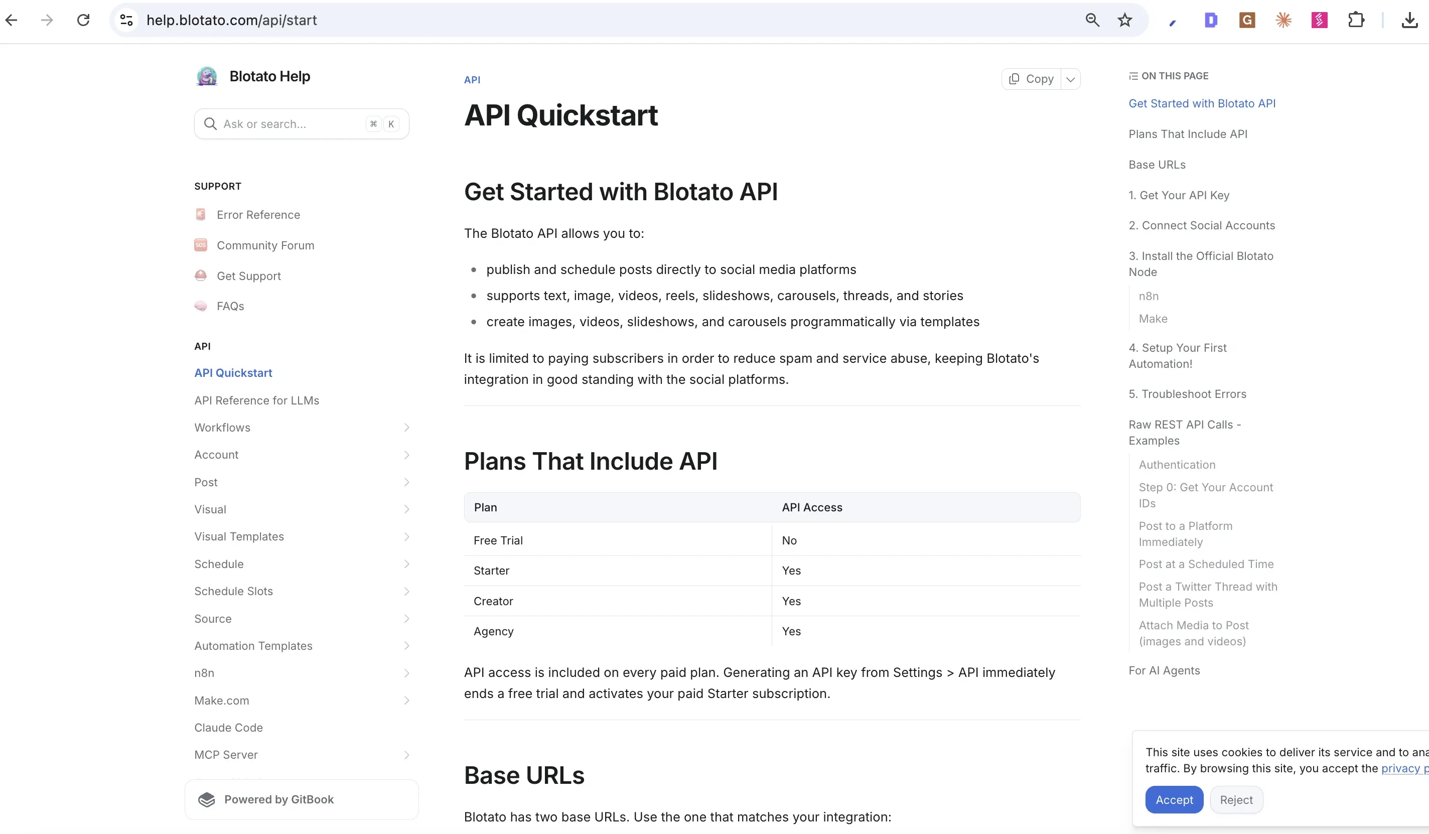Click the Ask or search field
The image size is (1429, 834).
coord(302,123)
